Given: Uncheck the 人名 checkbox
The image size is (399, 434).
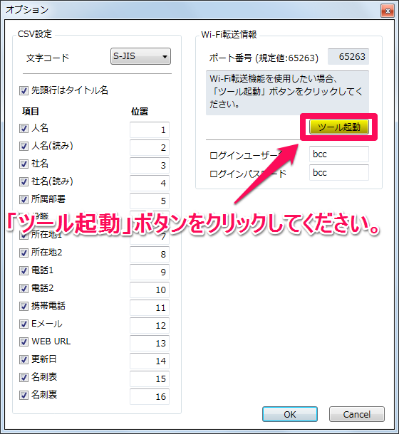Looking at the screenshot, I should [24, 128].
